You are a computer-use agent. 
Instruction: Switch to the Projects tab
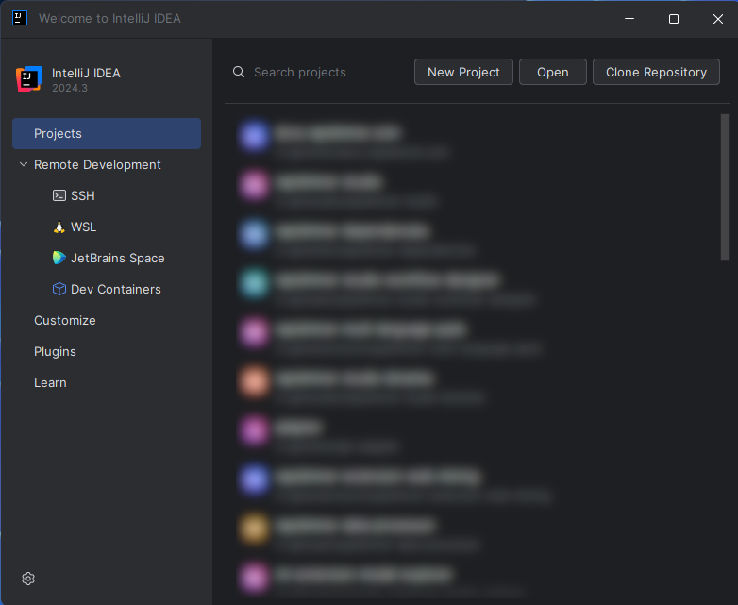[x=107, y=134]
